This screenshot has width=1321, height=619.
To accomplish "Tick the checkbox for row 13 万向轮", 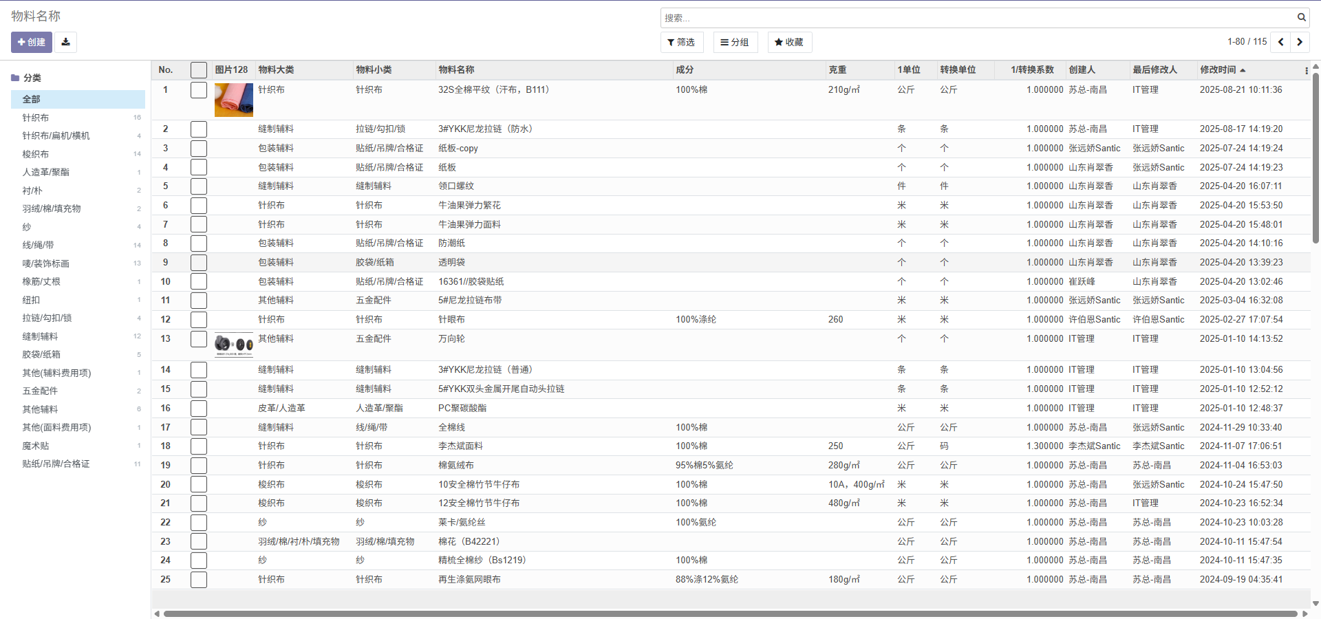I will pos(199,339).
